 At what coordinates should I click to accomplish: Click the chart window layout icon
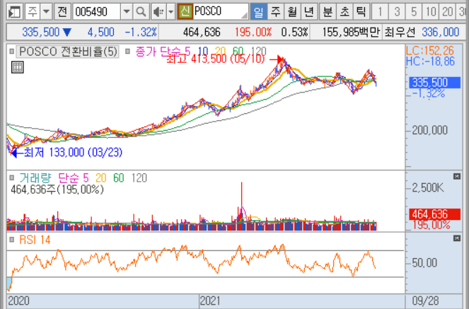[x=14, y=12]
